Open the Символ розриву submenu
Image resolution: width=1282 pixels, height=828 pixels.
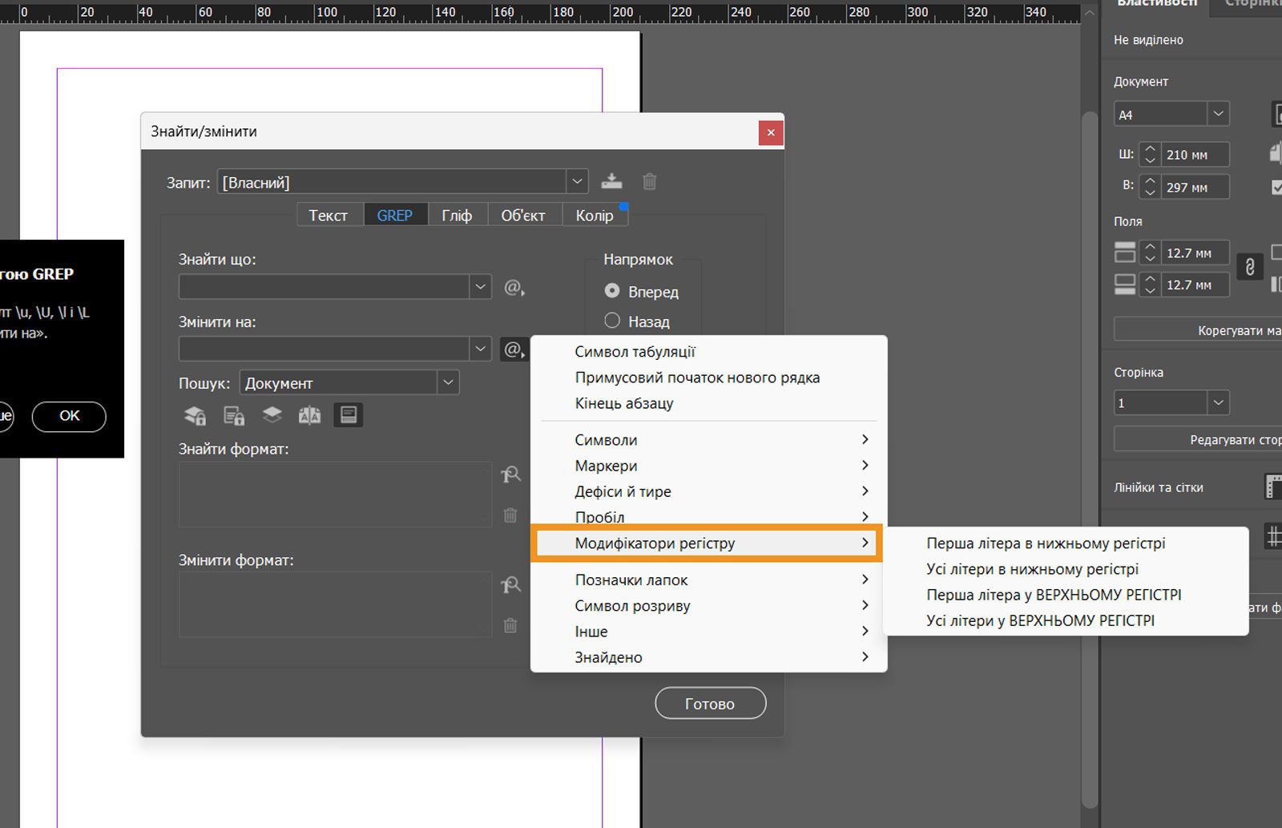709,606
